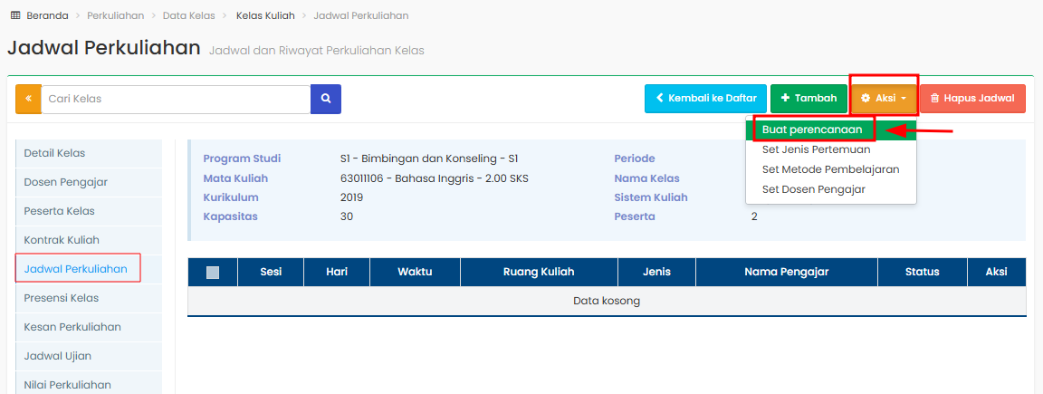Click the magnifier search button
Screen dimensions: 1043x394
click(x=325, y=99)
